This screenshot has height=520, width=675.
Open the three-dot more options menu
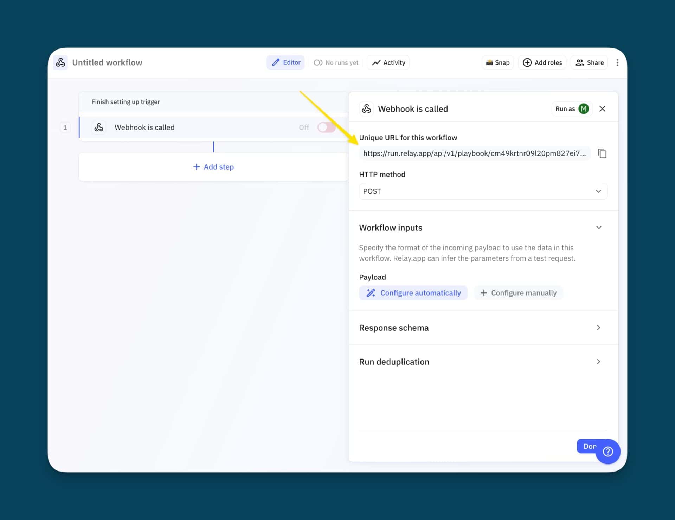tap(617, 62)
